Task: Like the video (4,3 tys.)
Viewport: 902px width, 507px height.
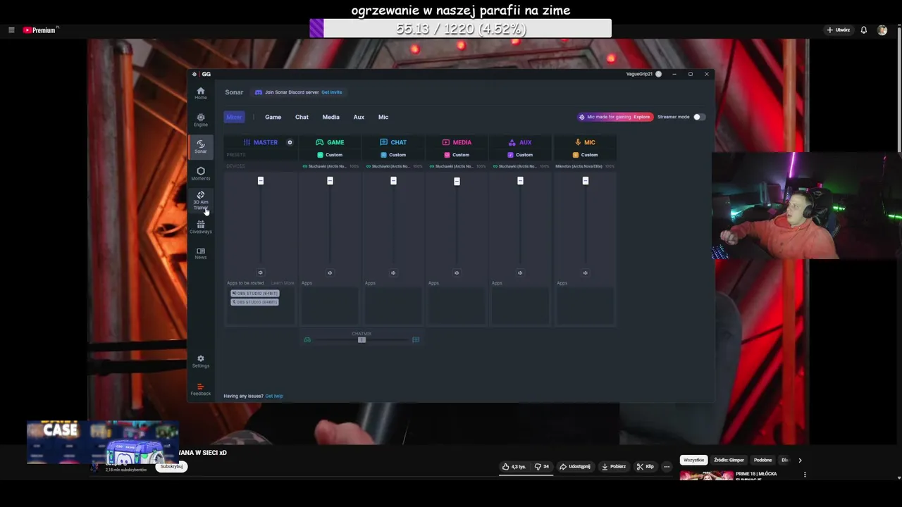Action: (514, 466)
